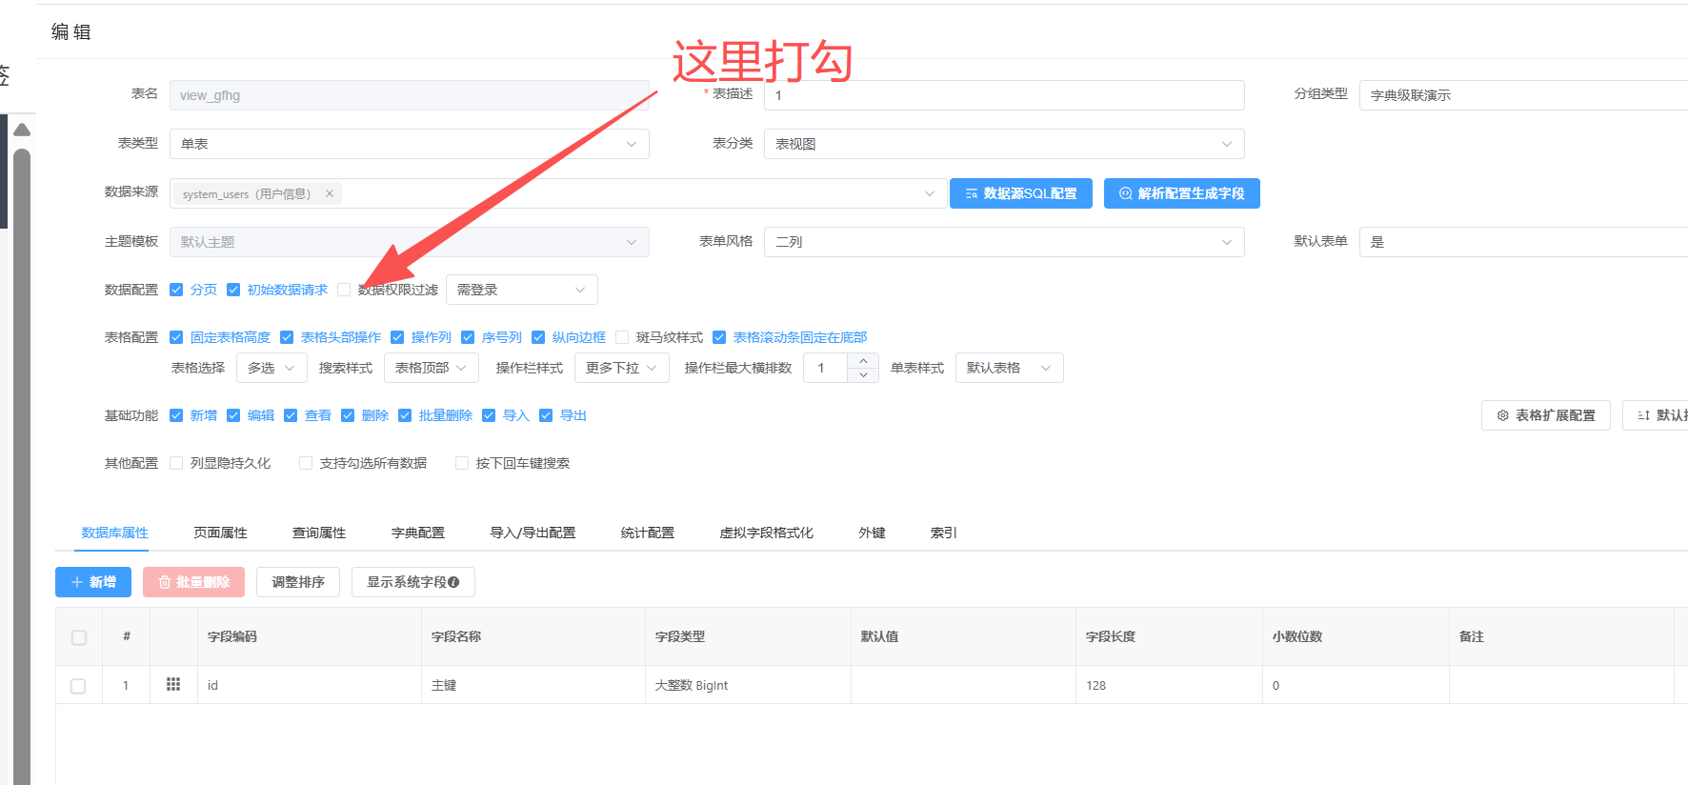Increase the 操作栏最大横排数 value with the up arrow
The height and width of the screenshot is (785, 1688).
click(863, 361)
